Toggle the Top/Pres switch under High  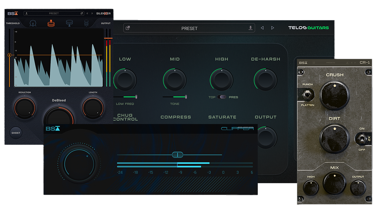[222, 97]
